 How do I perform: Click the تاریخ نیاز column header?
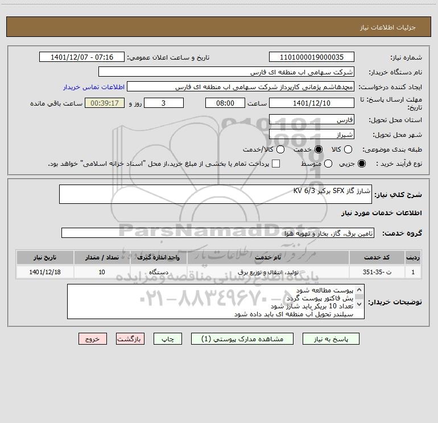(x=45, y=257)
